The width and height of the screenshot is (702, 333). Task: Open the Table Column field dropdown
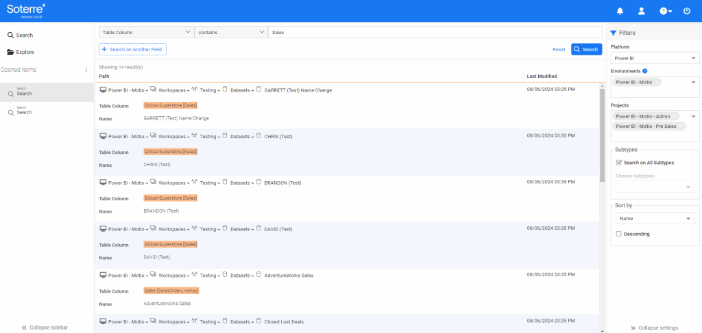click(x=147, y=32)
